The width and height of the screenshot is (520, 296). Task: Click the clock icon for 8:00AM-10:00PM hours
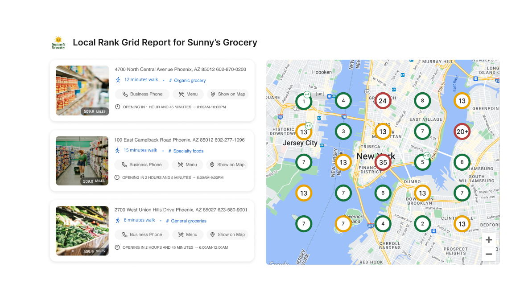click(x=117, y=107)
